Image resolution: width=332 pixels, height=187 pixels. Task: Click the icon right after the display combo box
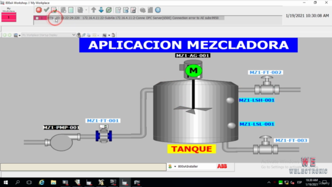pyautogui.click(x=79, y=35)
